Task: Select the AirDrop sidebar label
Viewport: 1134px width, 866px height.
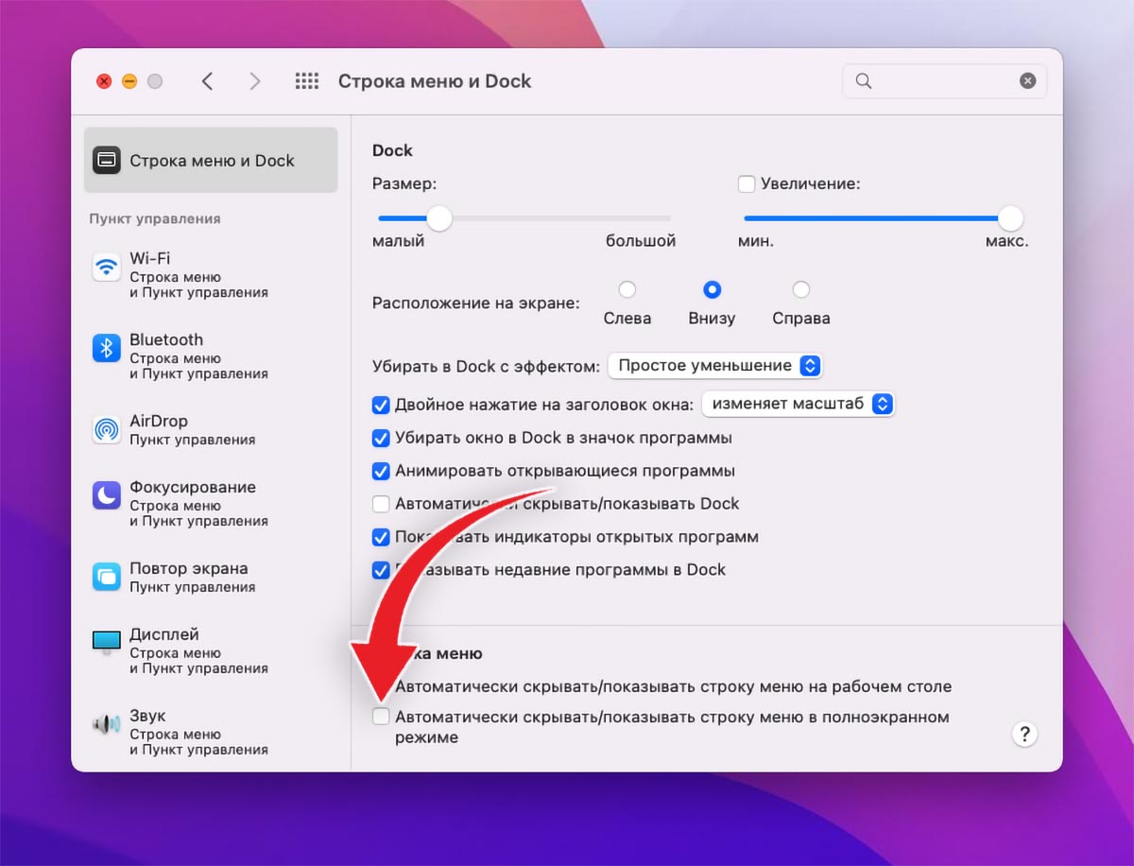Action: pos(159,421)
